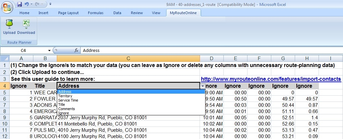Select Service Time in the dropdown list
The width and height of the screenshot is (343, 139).
click(68, 100)
